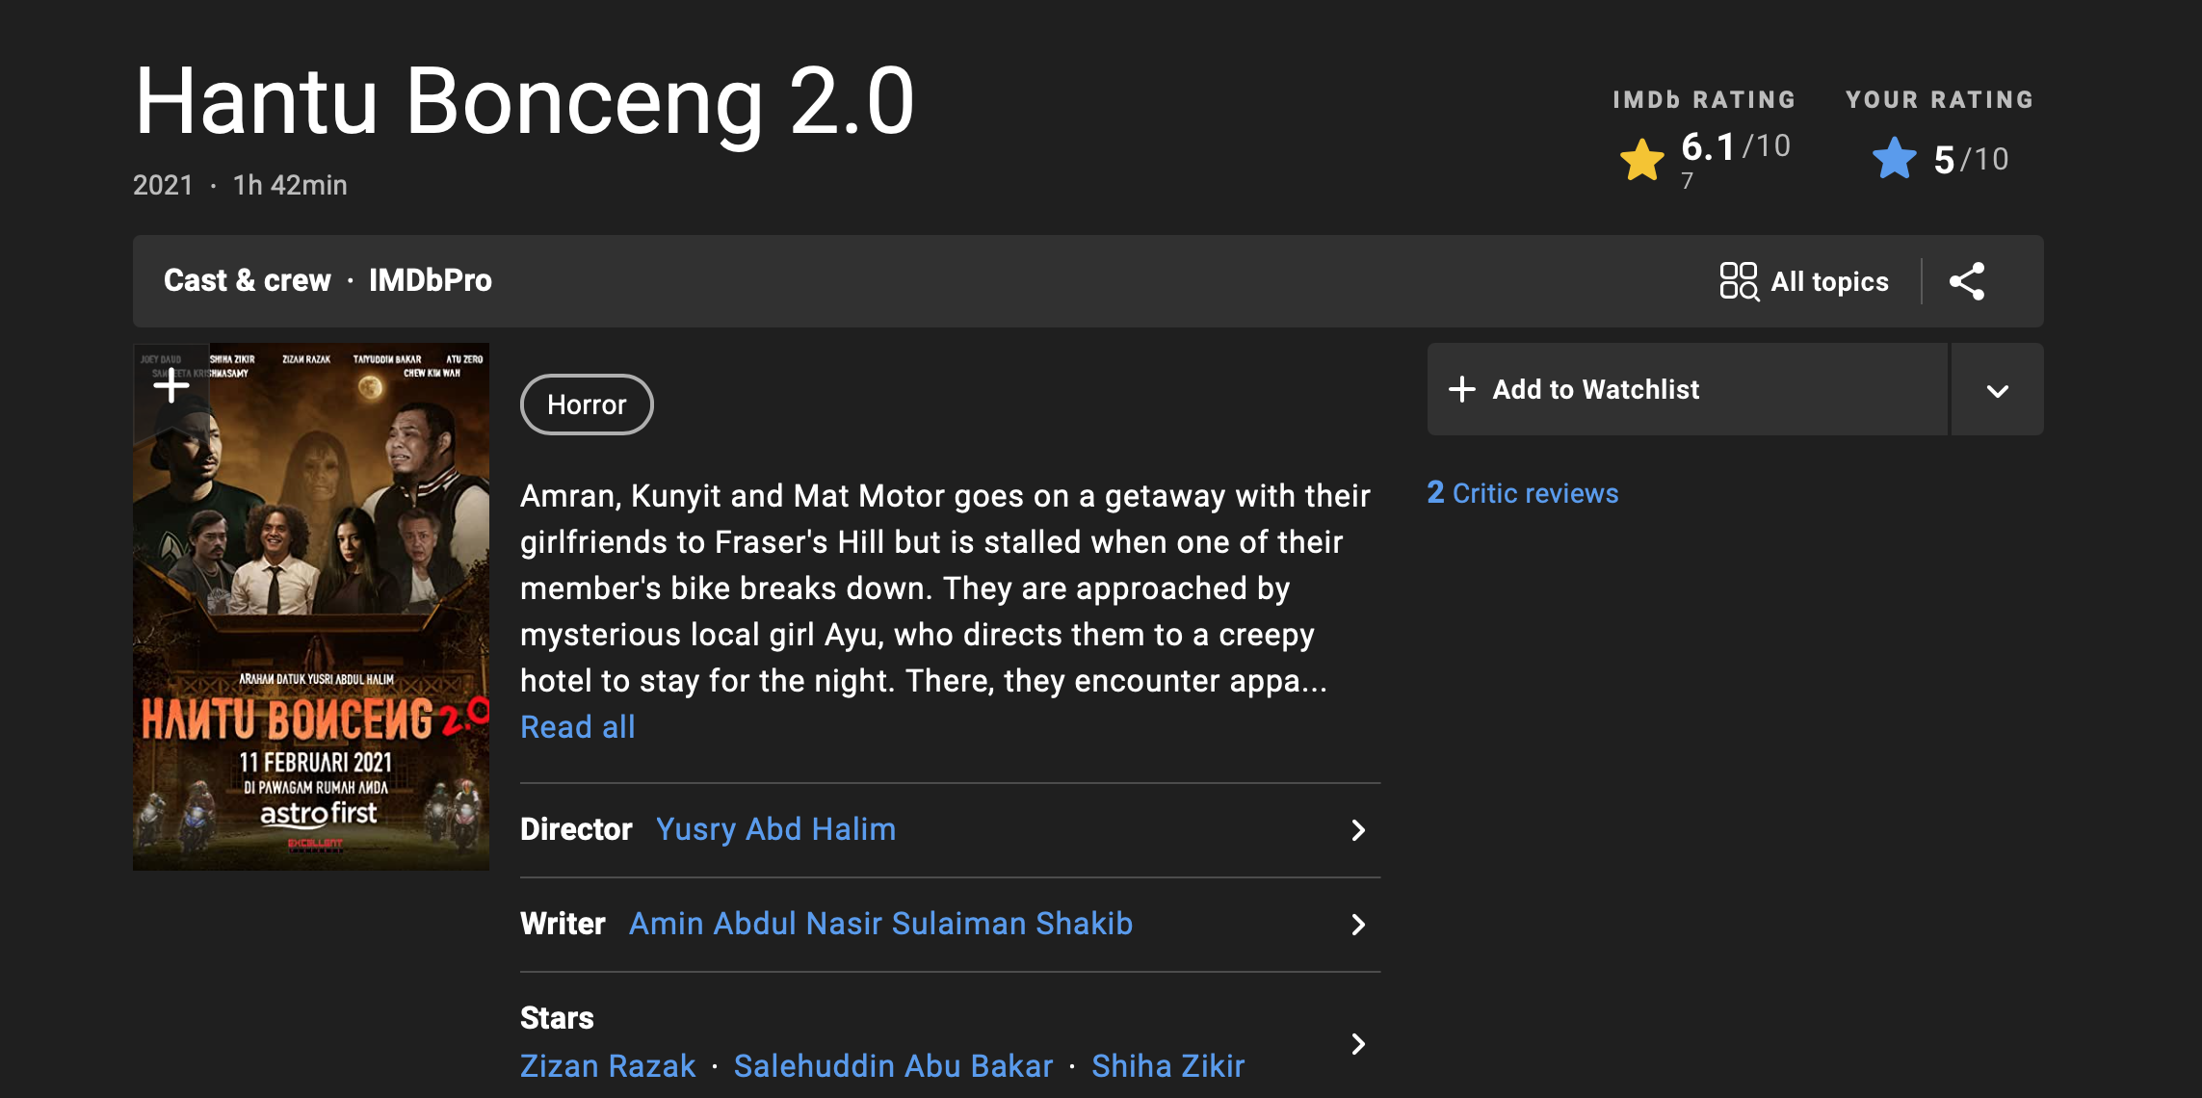Click plus icon on movie poster
The height and width of the screenshot is (1098, 2202).
[171, 385]
